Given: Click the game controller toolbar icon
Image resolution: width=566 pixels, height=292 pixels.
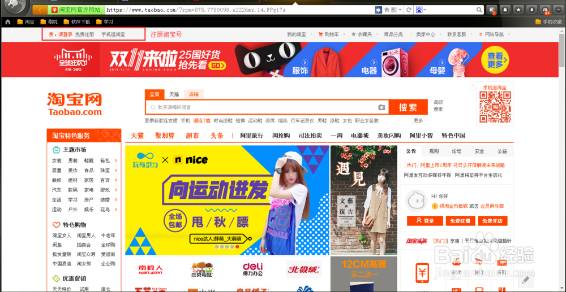Looking at the screenshot, I should tap(546, 10).
